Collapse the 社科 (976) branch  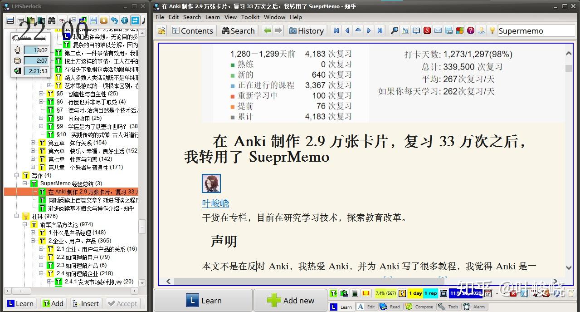click(17, 216)
